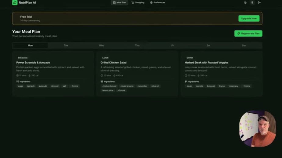
Task: Click the NutriPlan AI leaf logo
Action: coord(15,2)
